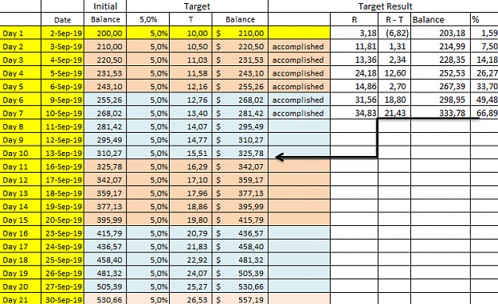Click the Day 9 row label
Viewport: 498px width, 304px height.
click(21, 139)
